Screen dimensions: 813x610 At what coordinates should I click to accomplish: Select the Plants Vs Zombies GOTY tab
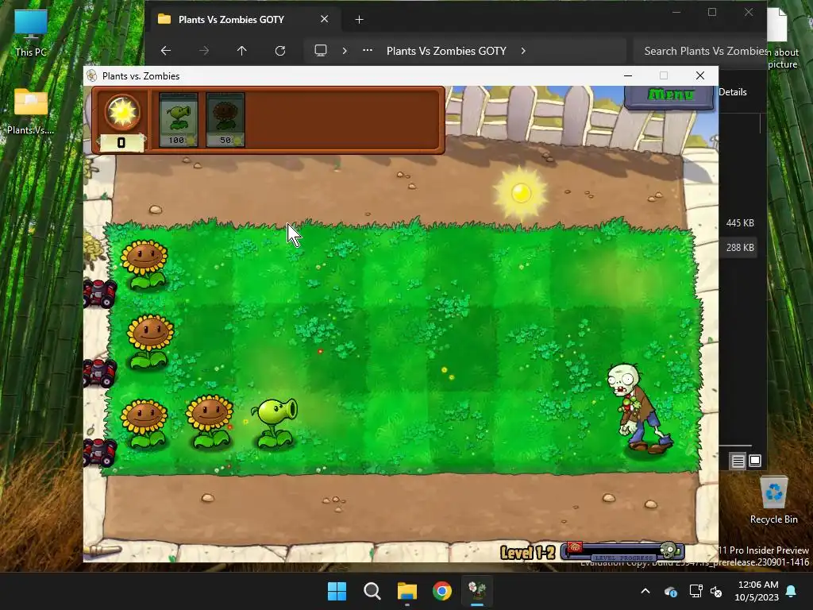click(x=244, y=20)
